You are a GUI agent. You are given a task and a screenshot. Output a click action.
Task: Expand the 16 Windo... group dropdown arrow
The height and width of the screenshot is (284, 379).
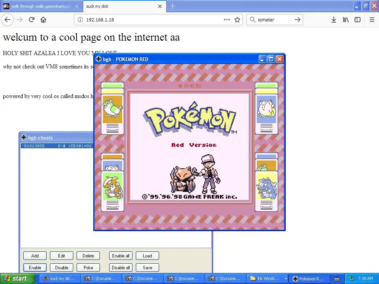(x=285, y=278)
